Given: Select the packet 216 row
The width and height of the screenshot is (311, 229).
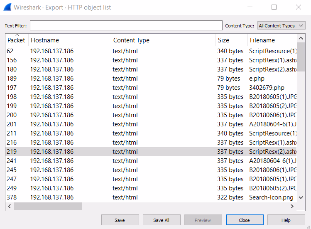Looking at the screenshot, I should [x=151, y=143].
